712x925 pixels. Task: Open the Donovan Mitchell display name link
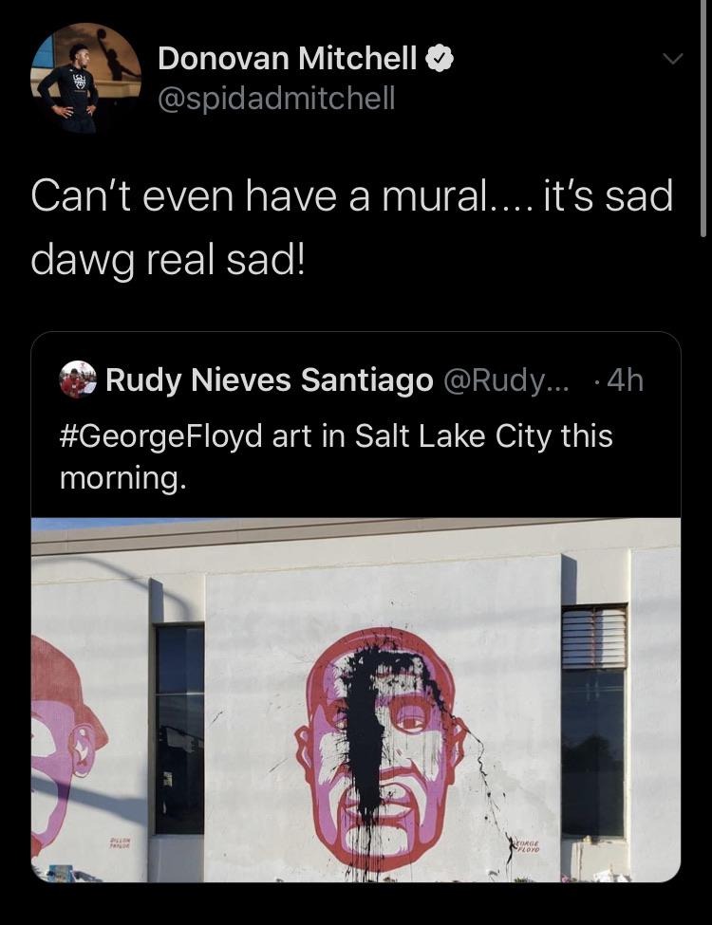(x=287, y=59)
